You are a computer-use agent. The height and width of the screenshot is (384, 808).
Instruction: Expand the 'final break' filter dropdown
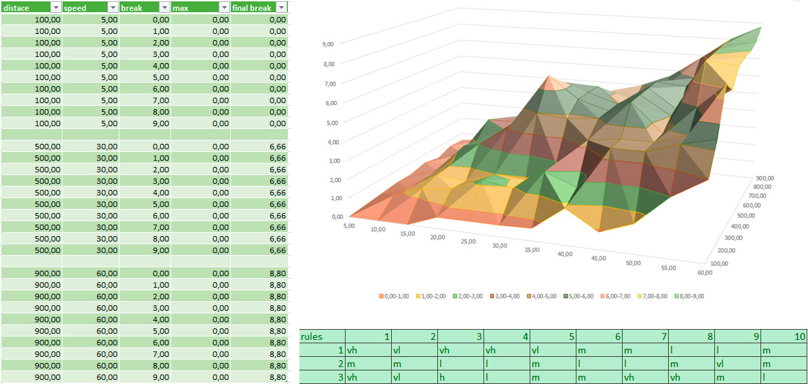click(280, 7)
